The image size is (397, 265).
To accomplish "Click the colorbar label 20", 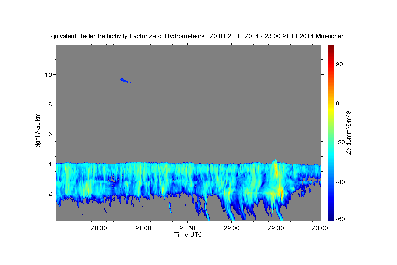I will [x=339, y=64].
